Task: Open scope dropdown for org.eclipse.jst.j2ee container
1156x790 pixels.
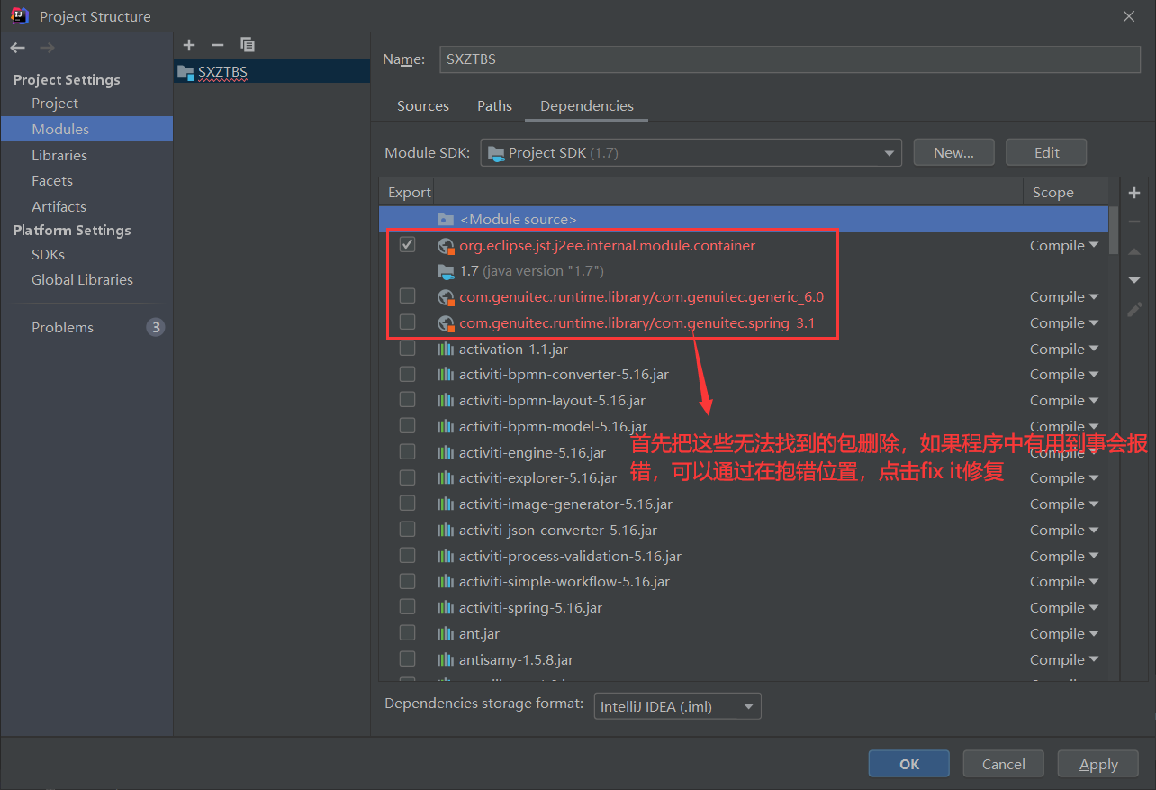Action: click(1064, 245)
